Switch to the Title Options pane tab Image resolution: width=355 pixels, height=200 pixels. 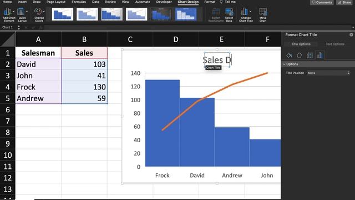[301, 44]
